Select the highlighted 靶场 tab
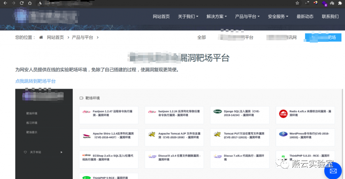The height and width of the screenshot is (179, 345). (x=323, y=38)
